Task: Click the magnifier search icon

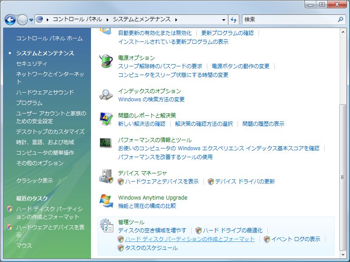Action: pyautogui.click(x=340, y=20)
